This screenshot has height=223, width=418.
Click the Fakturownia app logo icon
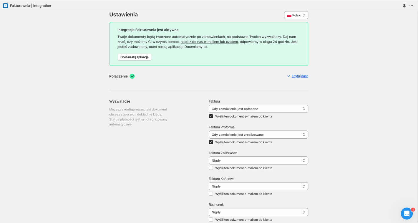click(5, 6)
